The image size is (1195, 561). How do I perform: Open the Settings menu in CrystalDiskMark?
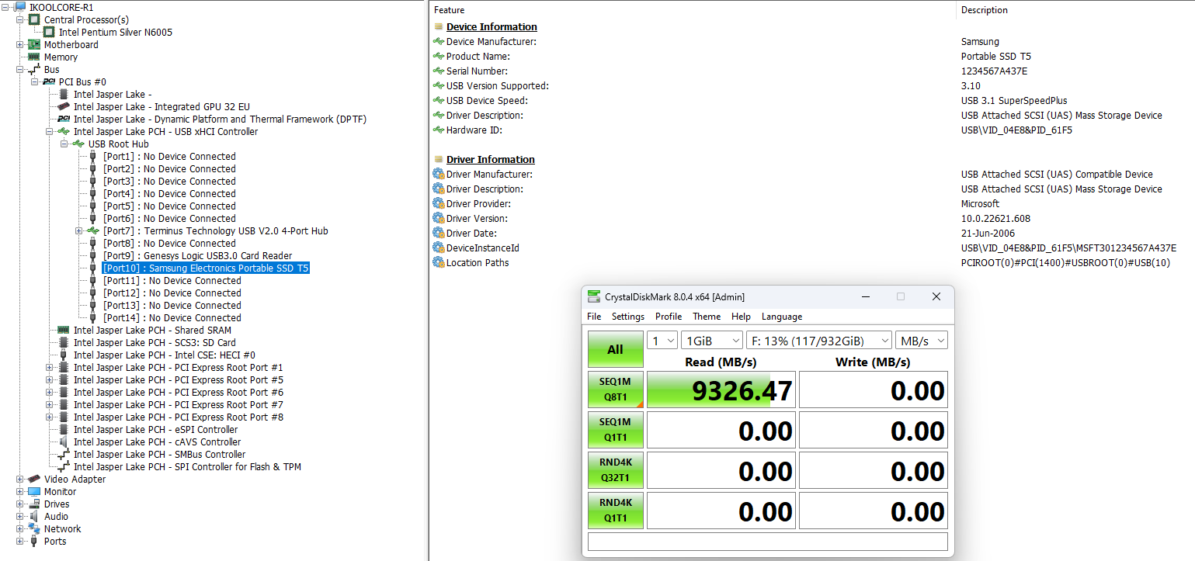[628, 317]
